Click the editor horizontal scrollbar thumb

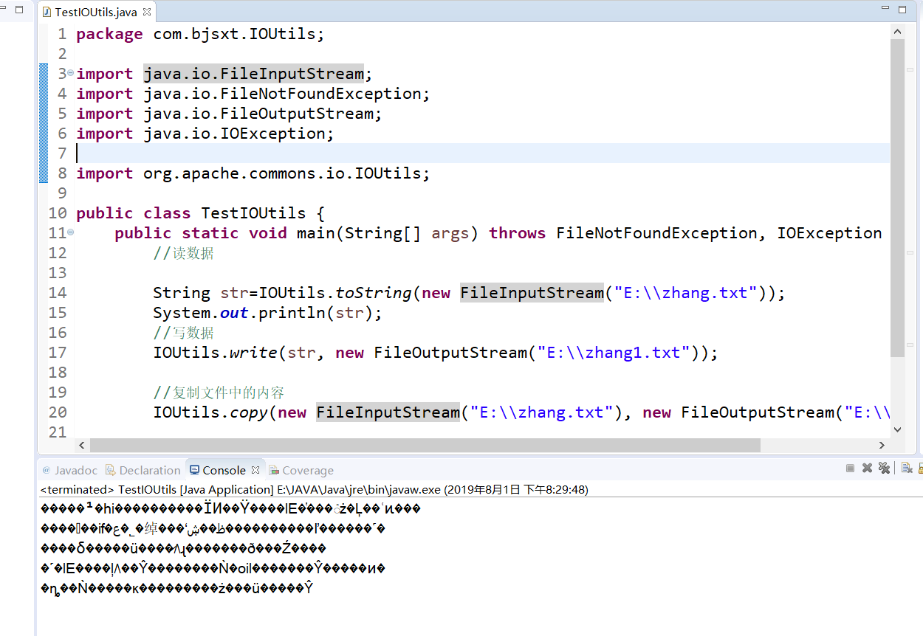pyautogui.click(x=425, y=445)
